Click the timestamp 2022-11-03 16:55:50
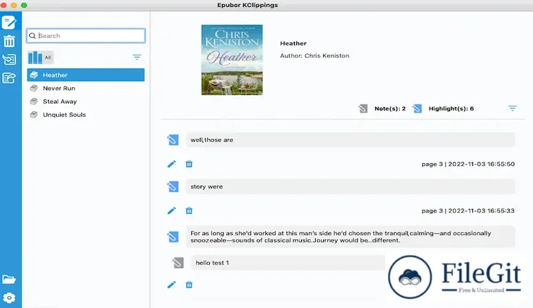 tap(481, 164)
